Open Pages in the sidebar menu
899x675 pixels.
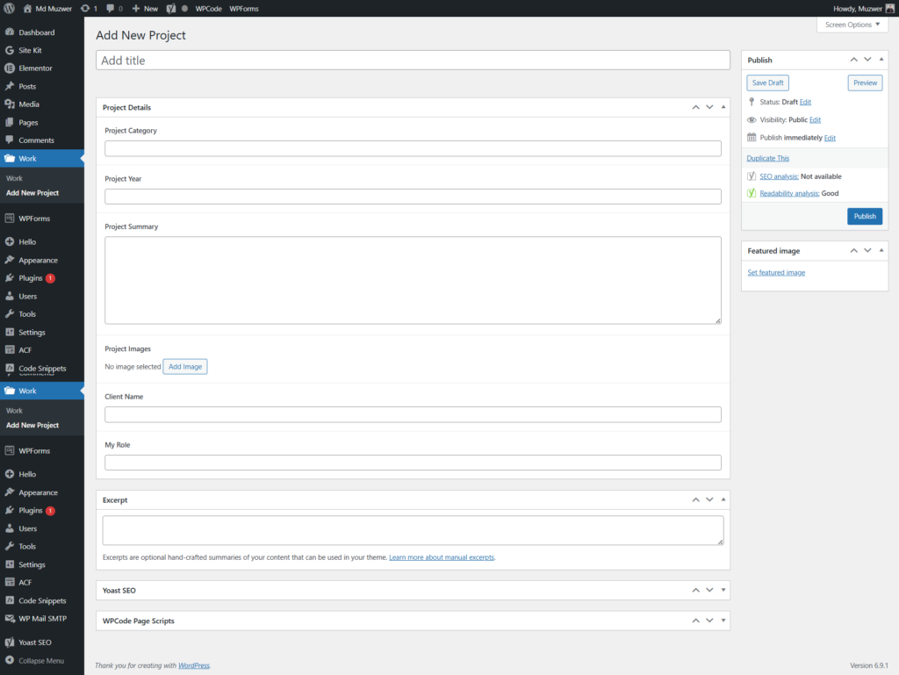tap(28, 122)
